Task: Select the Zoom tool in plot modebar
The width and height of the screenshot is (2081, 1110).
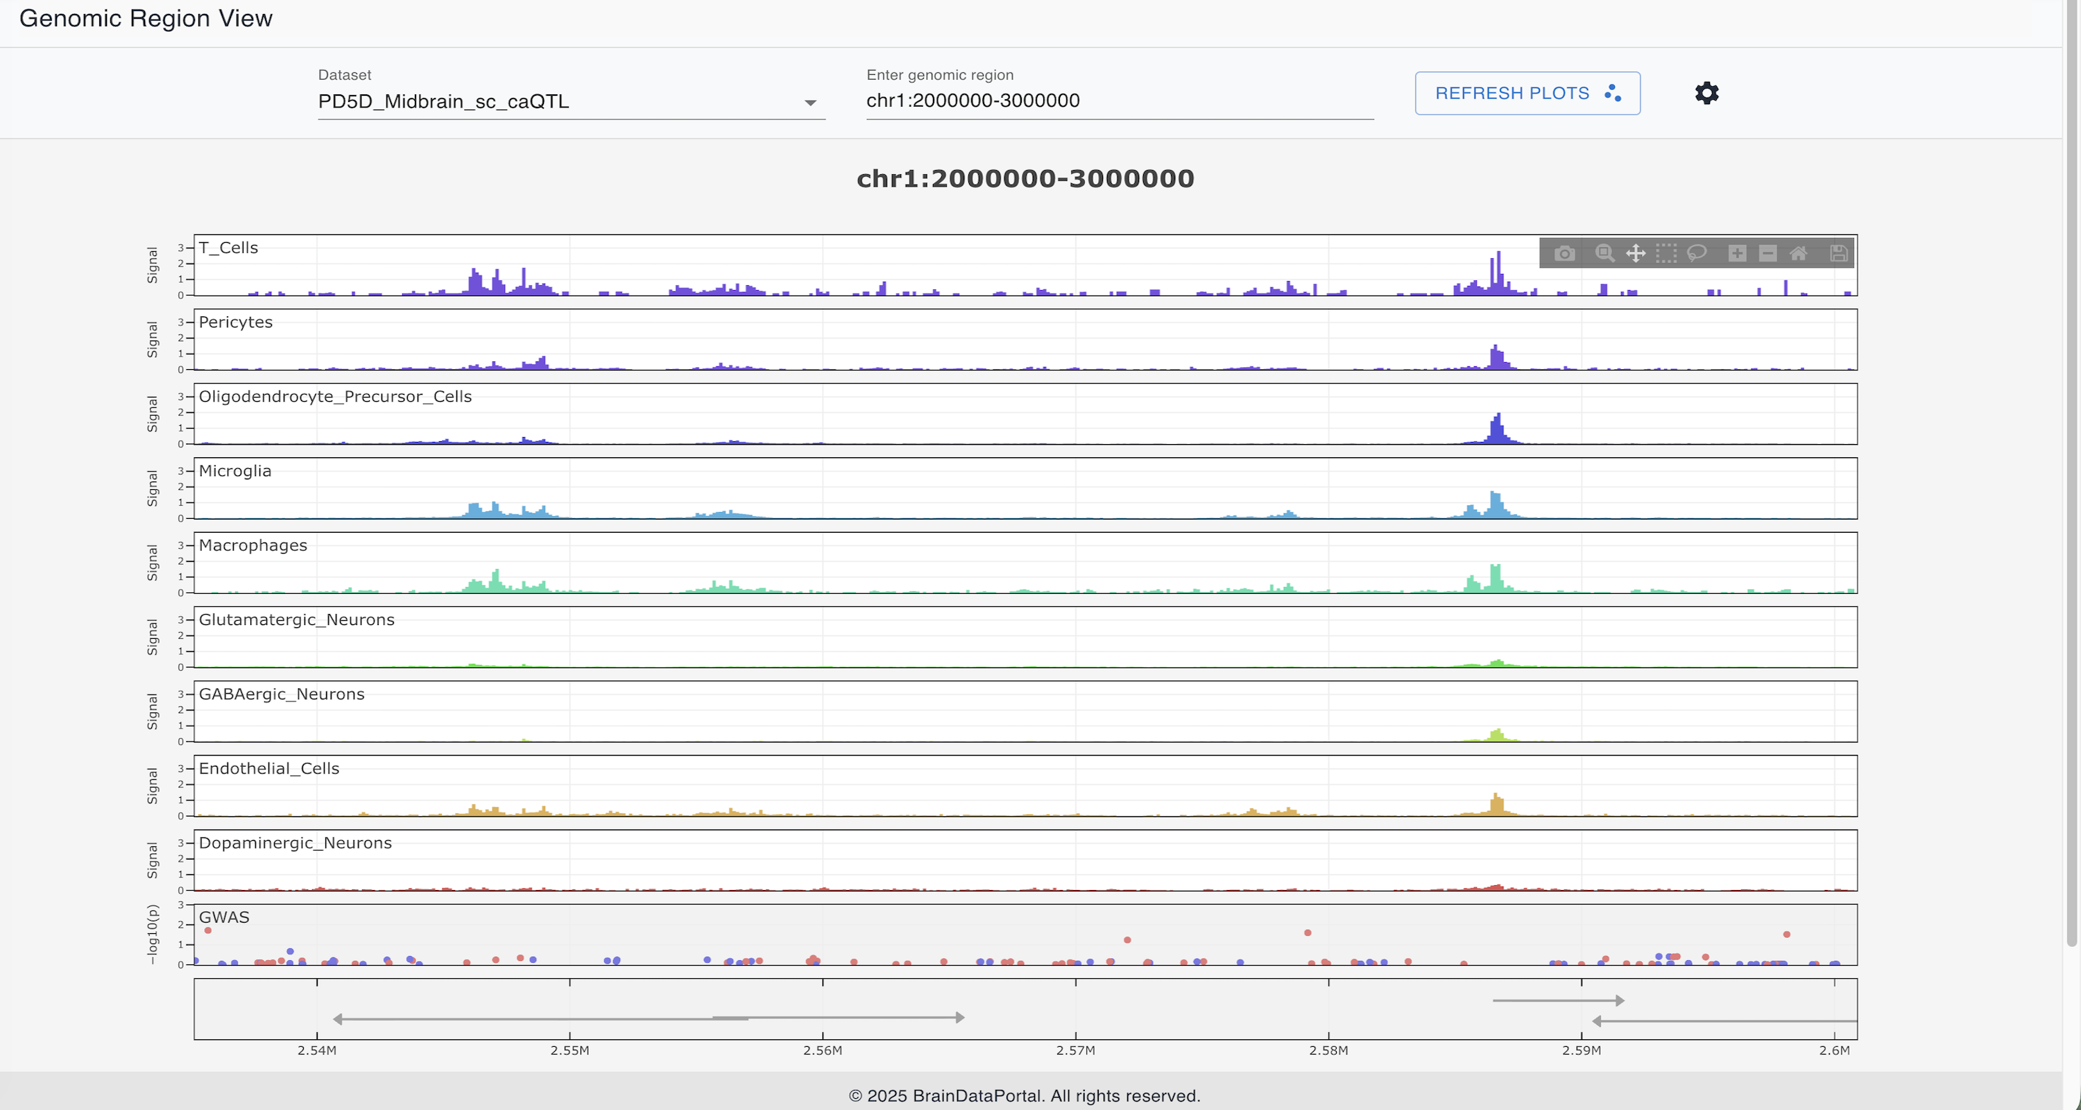Action: (1604, 254)
